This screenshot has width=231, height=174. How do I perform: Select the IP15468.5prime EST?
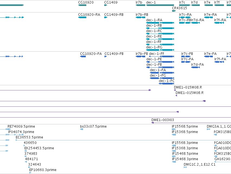[x=174, y=156]
